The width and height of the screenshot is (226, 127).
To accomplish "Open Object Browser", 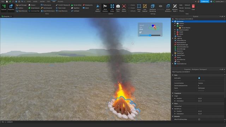I will click(x=22, y=11).
